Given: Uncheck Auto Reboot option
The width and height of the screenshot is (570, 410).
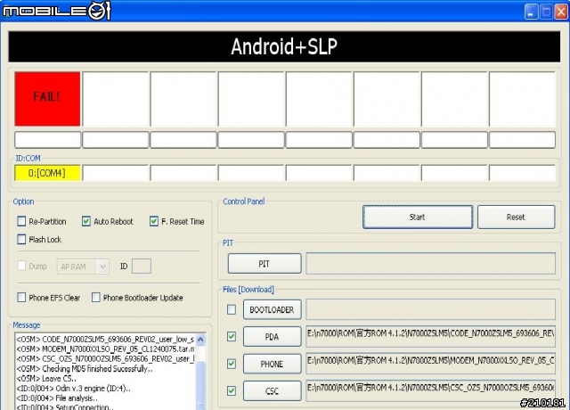Looking at the screenshot, I should click(x=86, y=221).
